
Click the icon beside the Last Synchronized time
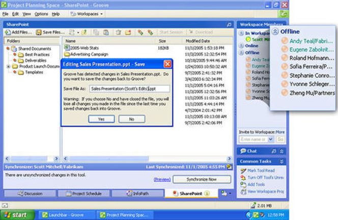[230, 167]
